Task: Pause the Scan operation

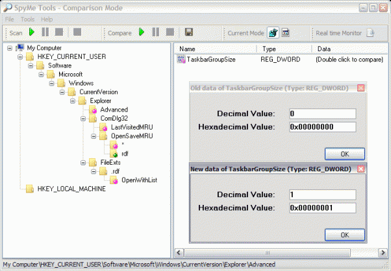Action: point(45,32)
